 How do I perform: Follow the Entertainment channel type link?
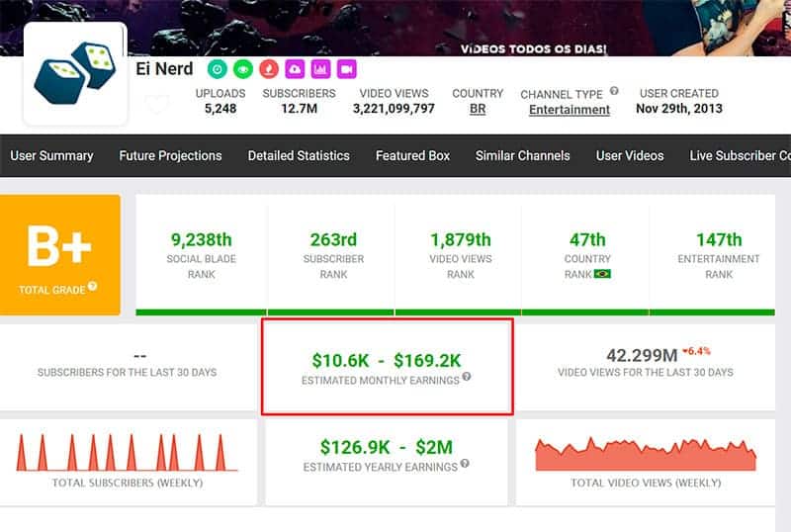[x=570, y=110]
